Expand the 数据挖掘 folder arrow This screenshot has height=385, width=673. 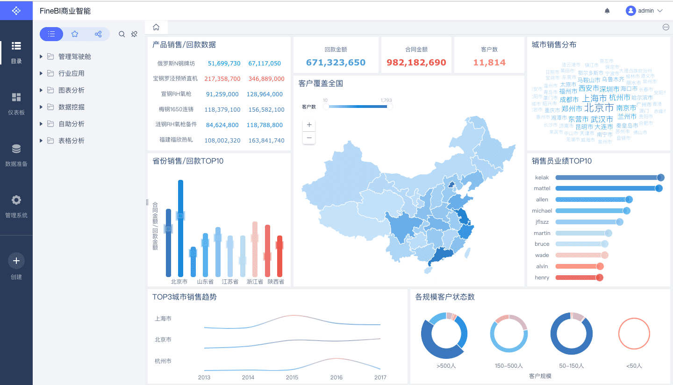pyautogui.click(x=41, y=107)
